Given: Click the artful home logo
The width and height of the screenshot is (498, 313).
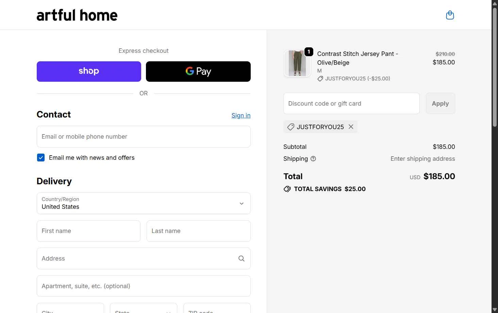Looking at the screenshot, I should point(77,15).
